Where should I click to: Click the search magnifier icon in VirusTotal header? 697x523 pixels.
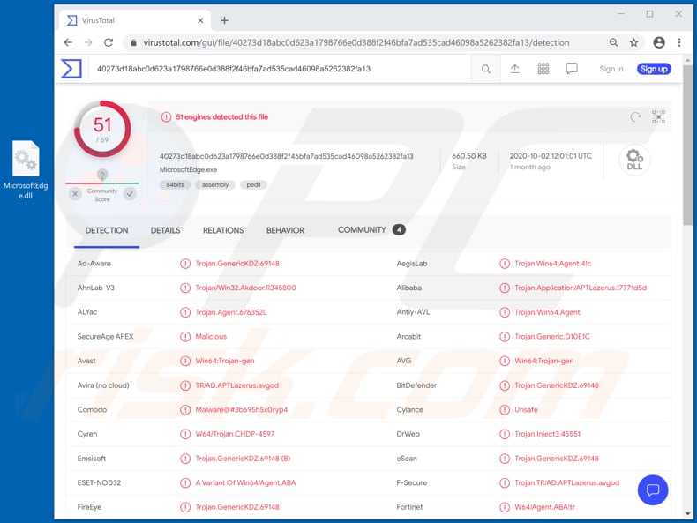tap(486, 69)
